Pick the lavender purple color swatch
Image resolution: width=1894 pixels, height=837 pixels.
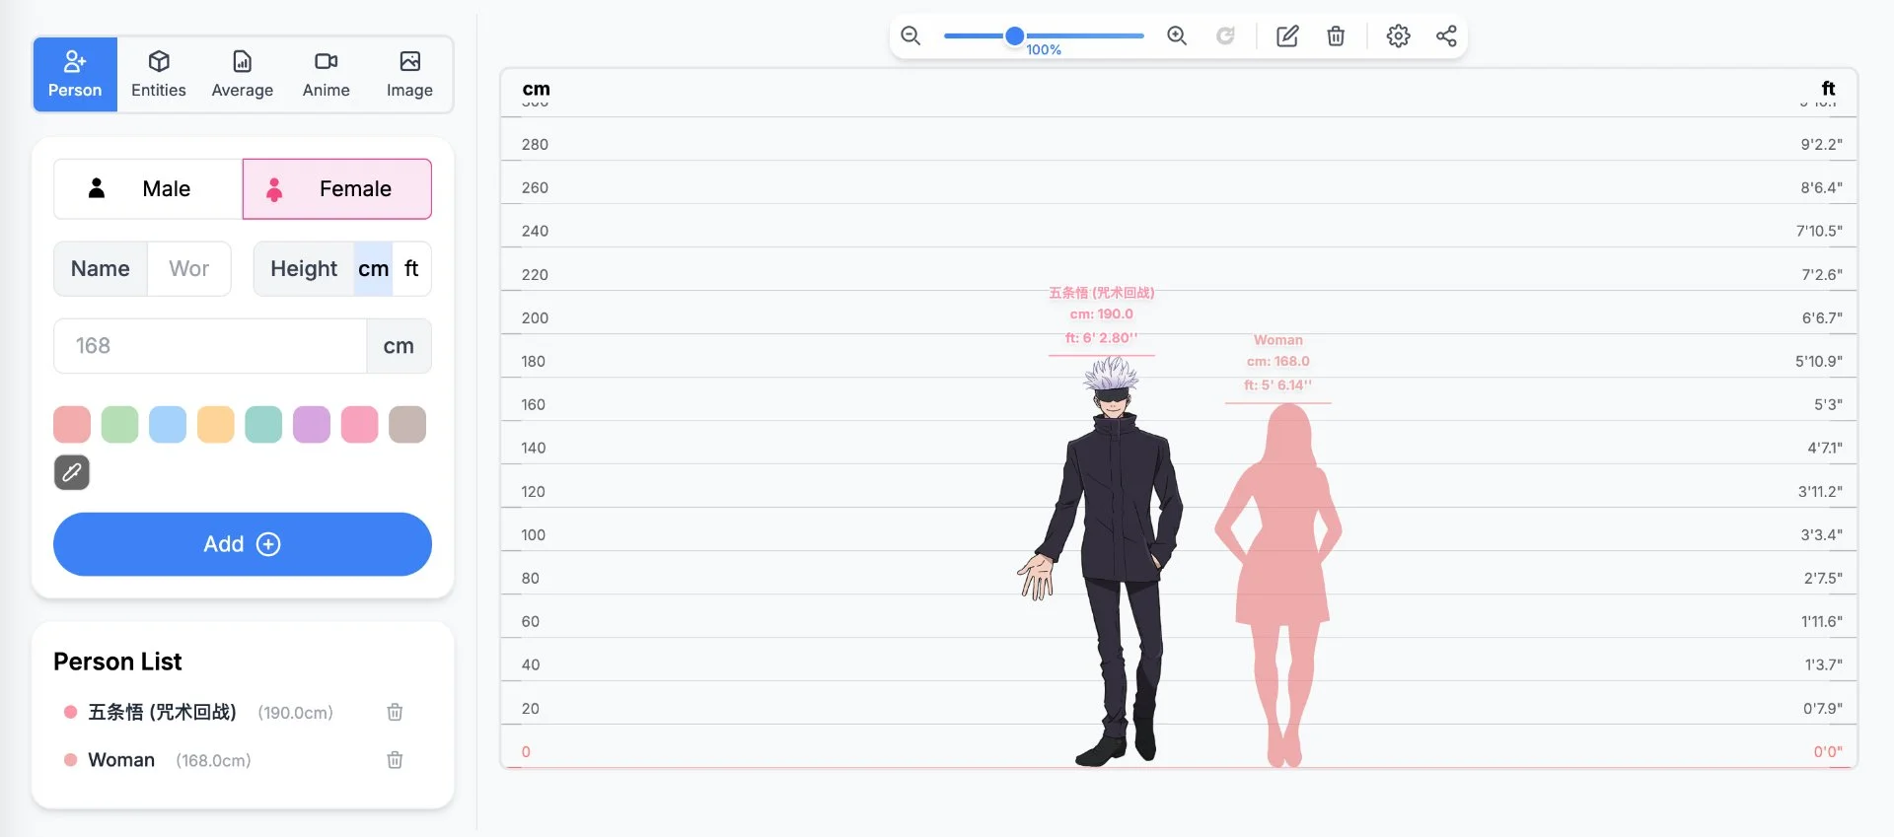tap(312, 425)
